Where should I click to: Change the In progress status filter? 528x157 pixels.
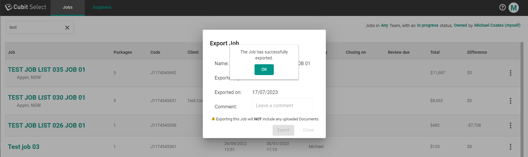428,26
